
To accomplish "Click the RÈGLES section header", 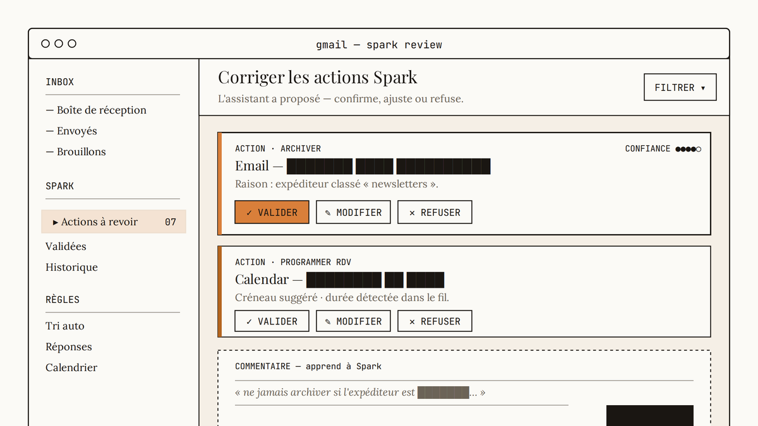I will (x=63, y=300).
